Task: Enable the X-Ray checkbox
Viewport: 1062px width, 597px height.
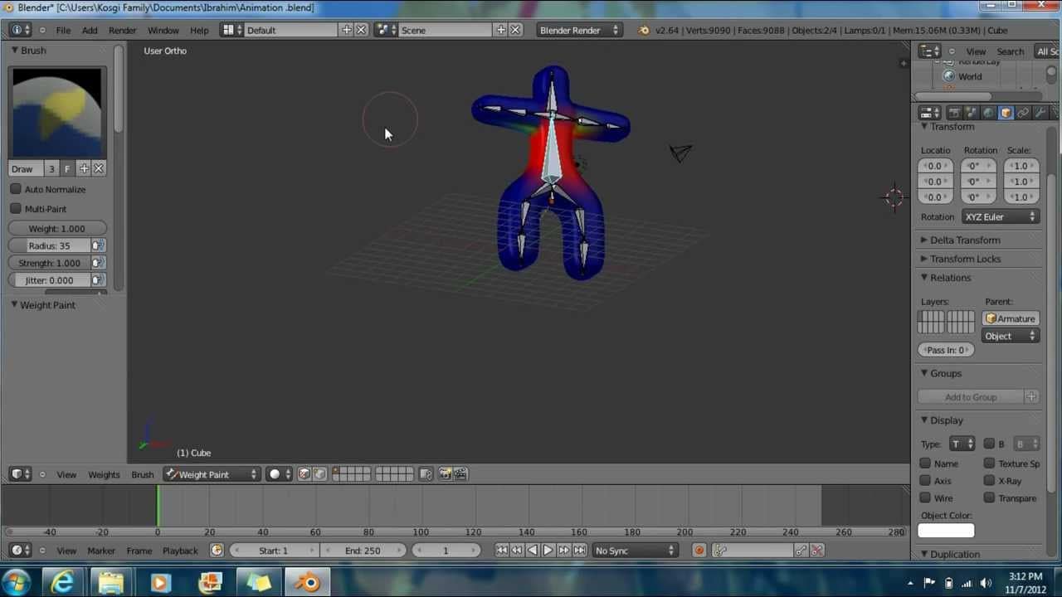Action: [989, 481]
